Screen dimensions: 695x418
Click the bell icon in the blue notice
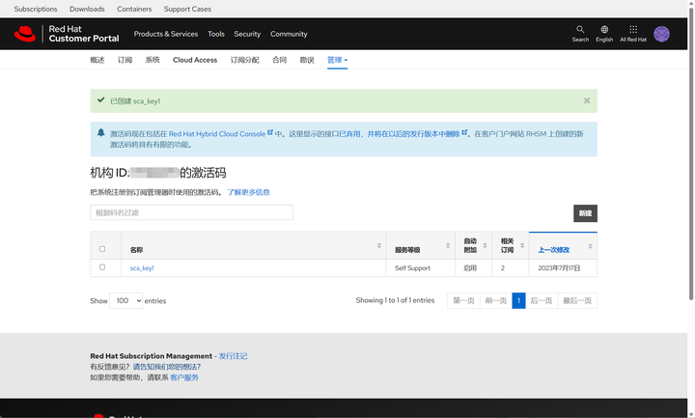(101, 132)
